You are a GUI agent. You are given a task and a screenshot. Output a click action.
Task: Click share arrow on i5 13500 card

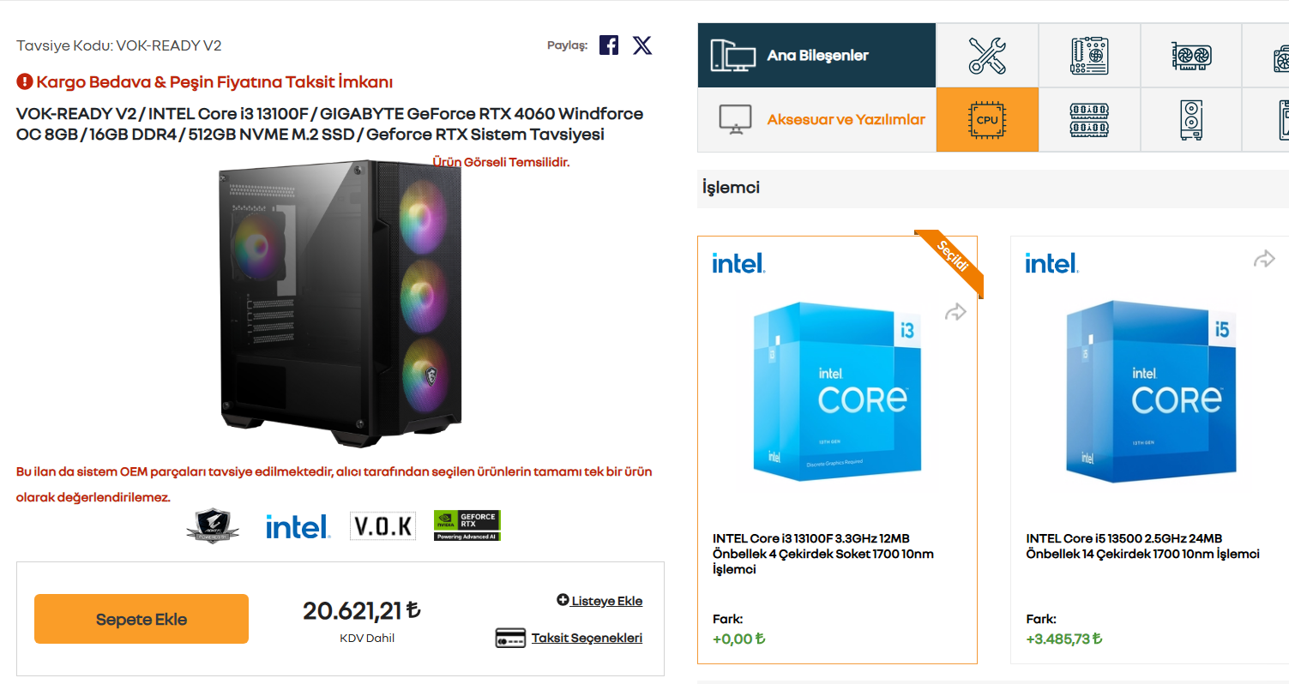(1264, 259)
